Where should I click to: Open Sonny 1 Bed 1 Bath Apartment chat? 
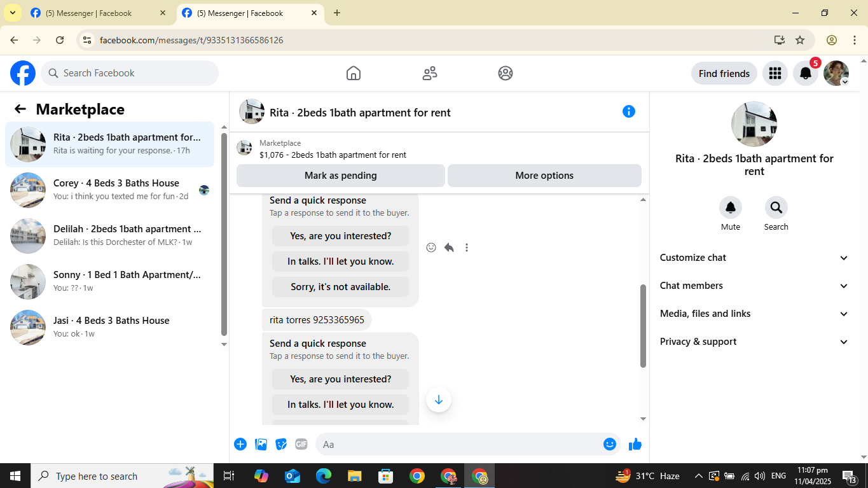pyautogui.click(x=110, y=282)
